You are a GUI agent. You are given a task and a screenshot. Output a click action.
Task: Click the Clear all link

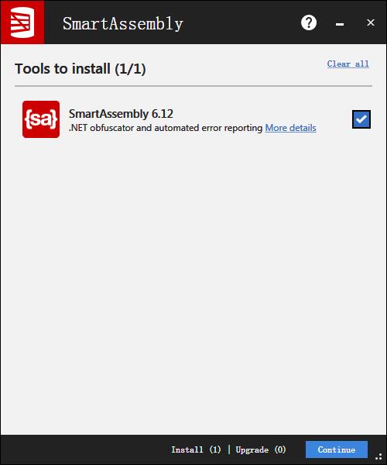tap(348, 64)
